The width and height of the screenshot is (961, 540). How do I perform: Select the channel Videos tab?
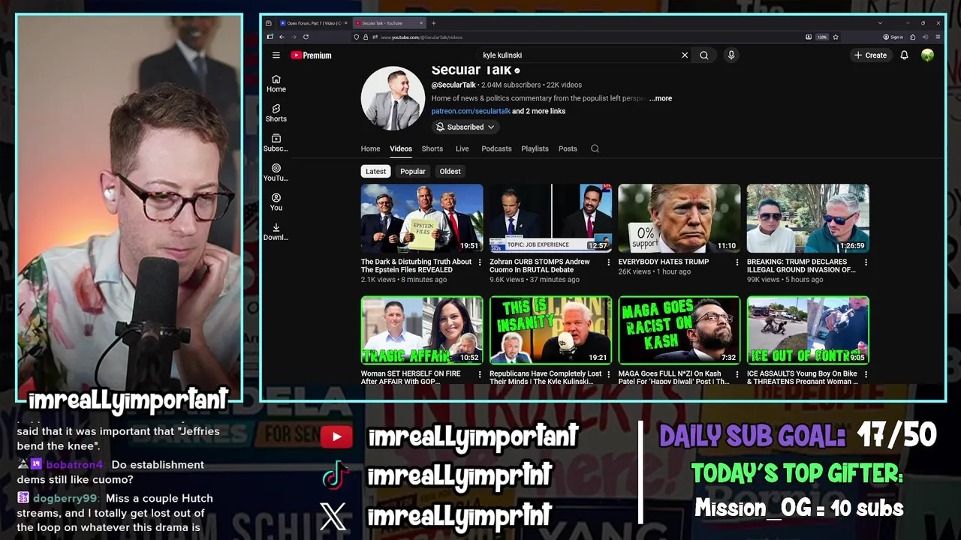coord(401,148)
